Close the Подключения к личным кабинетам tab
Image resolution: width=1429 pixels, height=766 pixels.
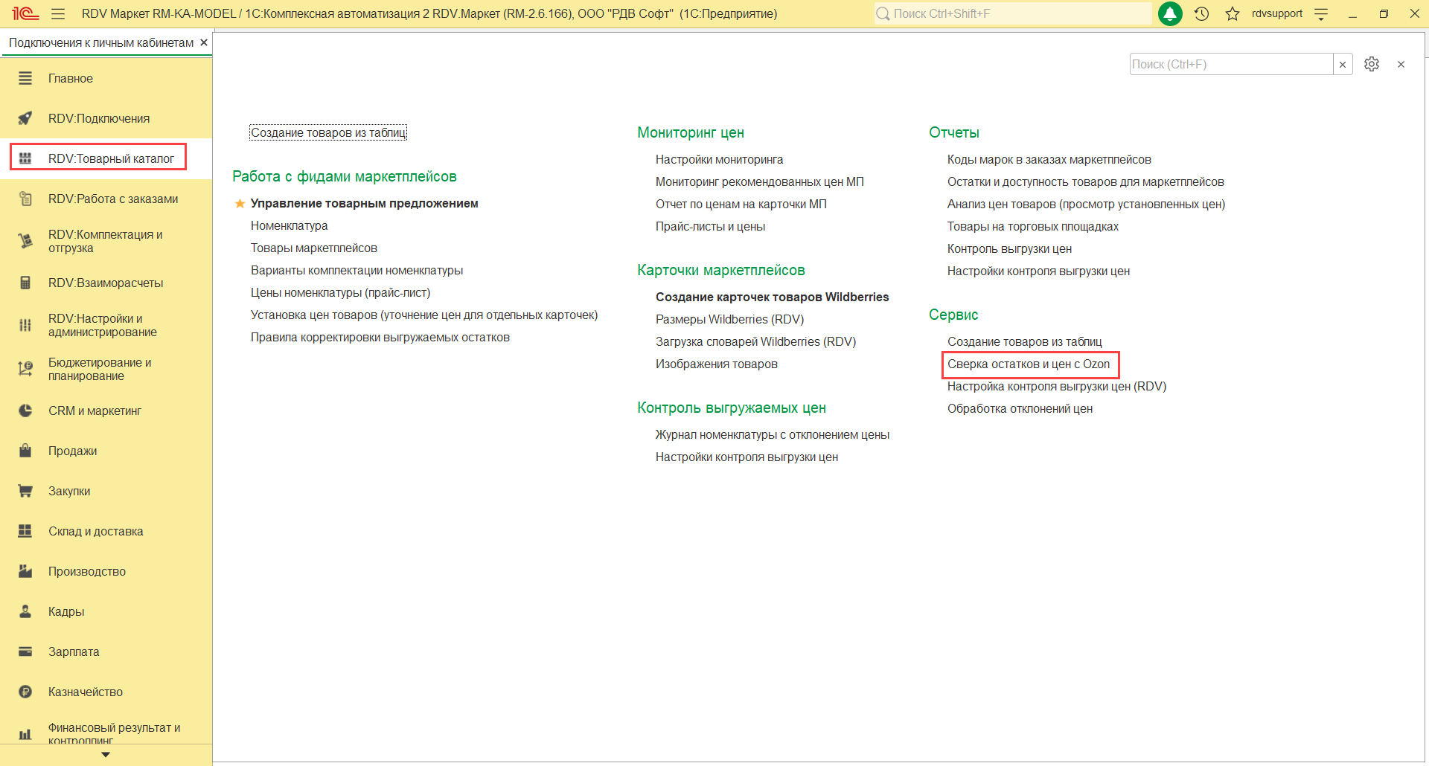(x=204, y=42)
